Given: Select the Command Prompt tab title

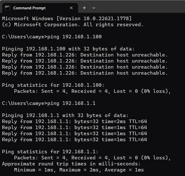Looking at the screenshot, I should point(29,8).
